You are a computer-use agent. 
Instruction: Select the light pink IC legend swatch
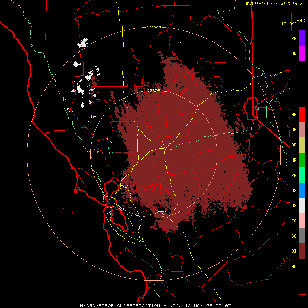[x=302, y=221]
